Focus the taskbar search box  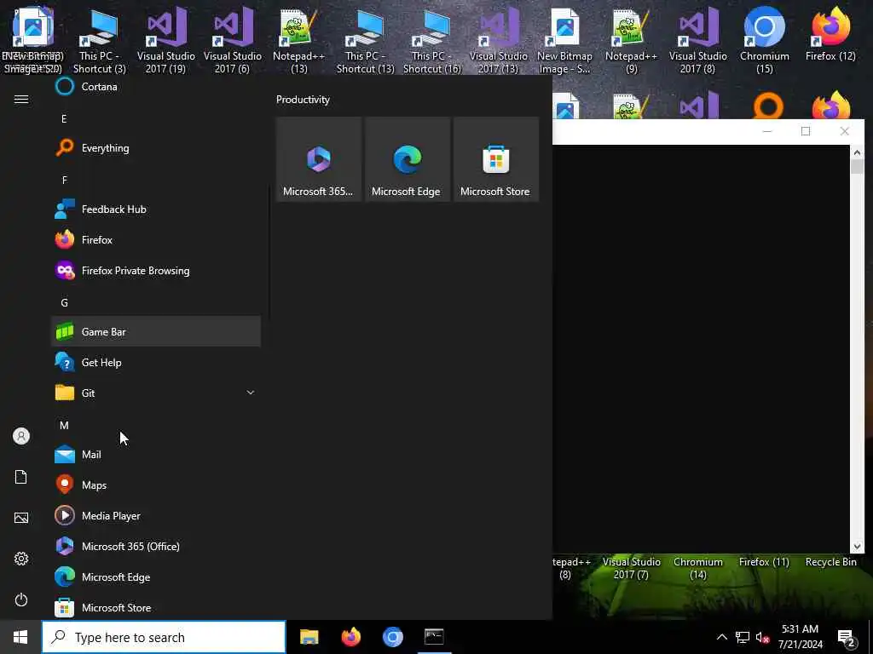tap(164, 637)
